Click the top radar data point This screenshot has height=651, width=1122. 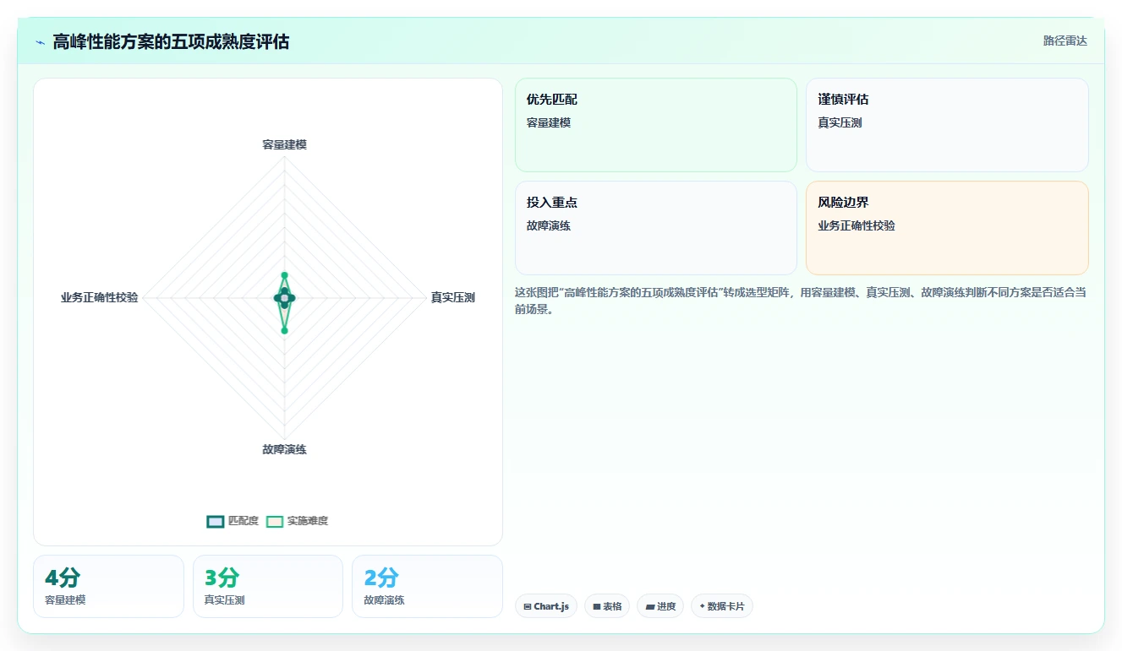click(284, 275)
